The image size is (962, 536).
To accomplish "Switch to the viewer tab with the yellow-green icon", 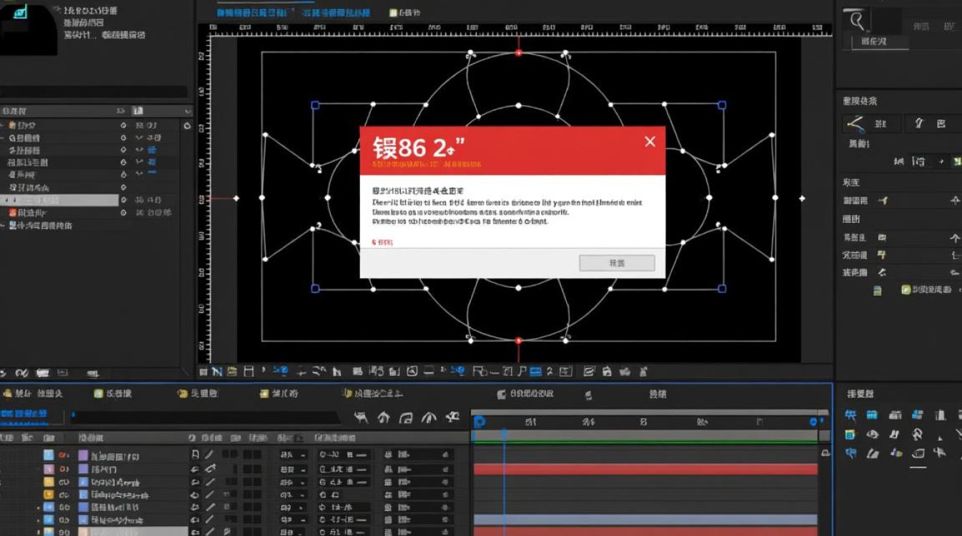I will coord(404,13).
